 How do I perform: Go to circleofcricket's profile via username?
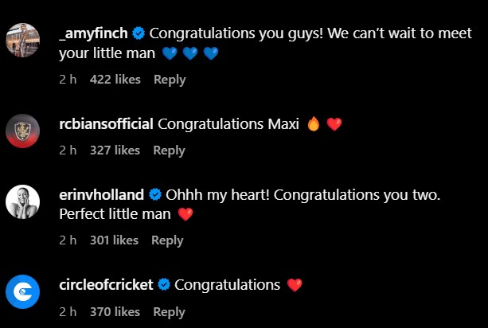point(107,284)
